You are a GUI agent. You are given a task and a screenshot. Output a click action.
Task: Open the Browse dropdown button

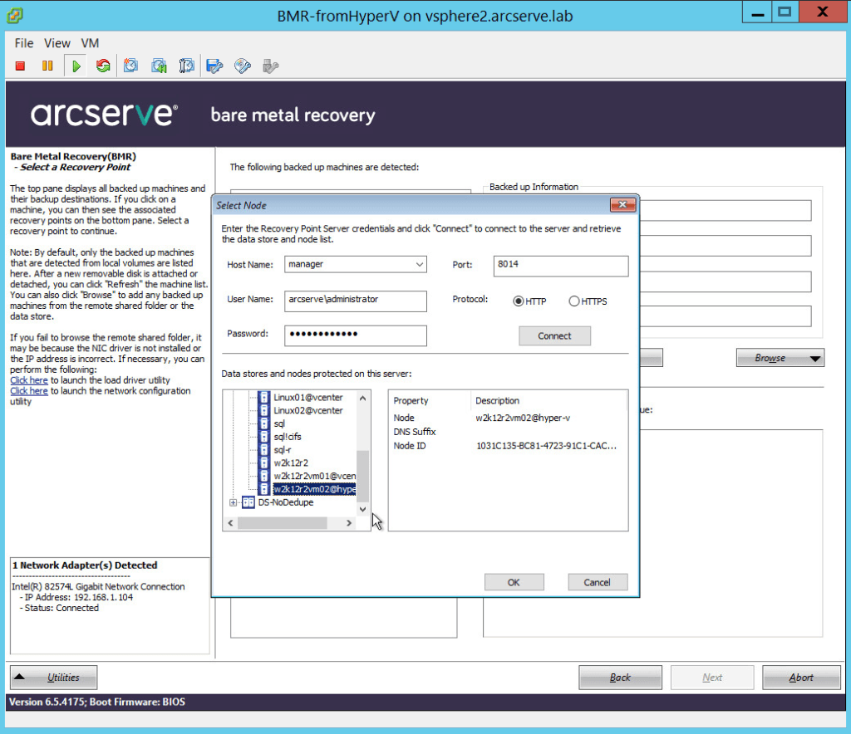click(x=780, y=358)
